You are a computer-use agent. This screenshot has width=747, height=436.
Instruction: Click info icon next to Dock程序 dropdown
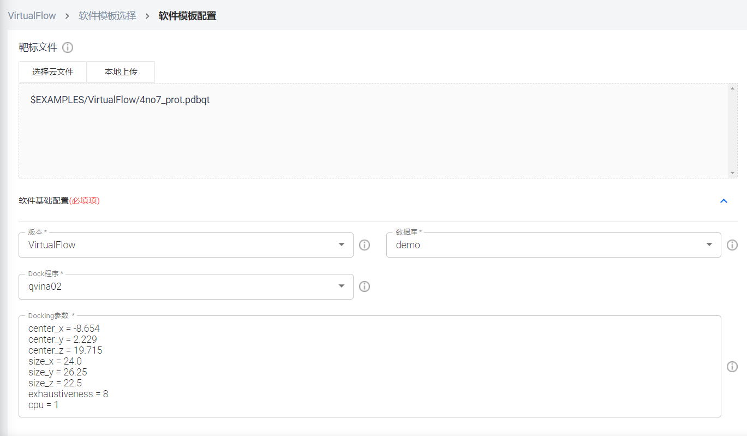(x=364, y=286)
